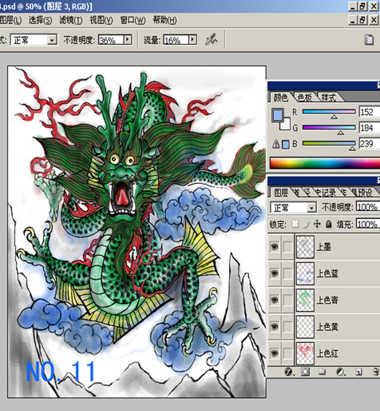The height and width of the screenshot is (411, 380).
Task: Click the flow field showing 16%
Action: pos(176,40)
